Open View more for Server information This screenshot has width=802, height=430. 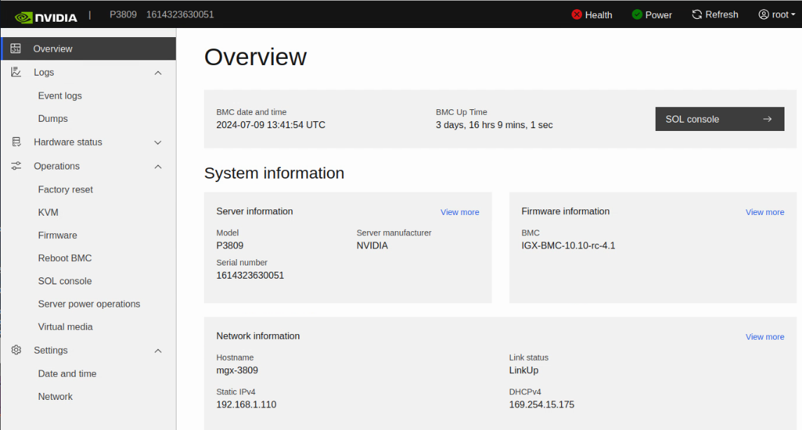click(459, 212)
